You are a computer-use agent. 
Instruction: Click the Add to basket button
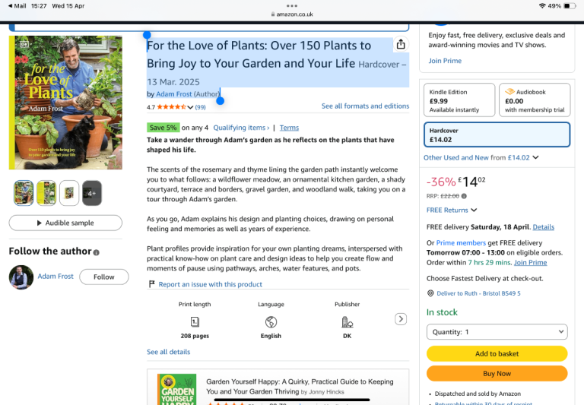pos(497,353)
